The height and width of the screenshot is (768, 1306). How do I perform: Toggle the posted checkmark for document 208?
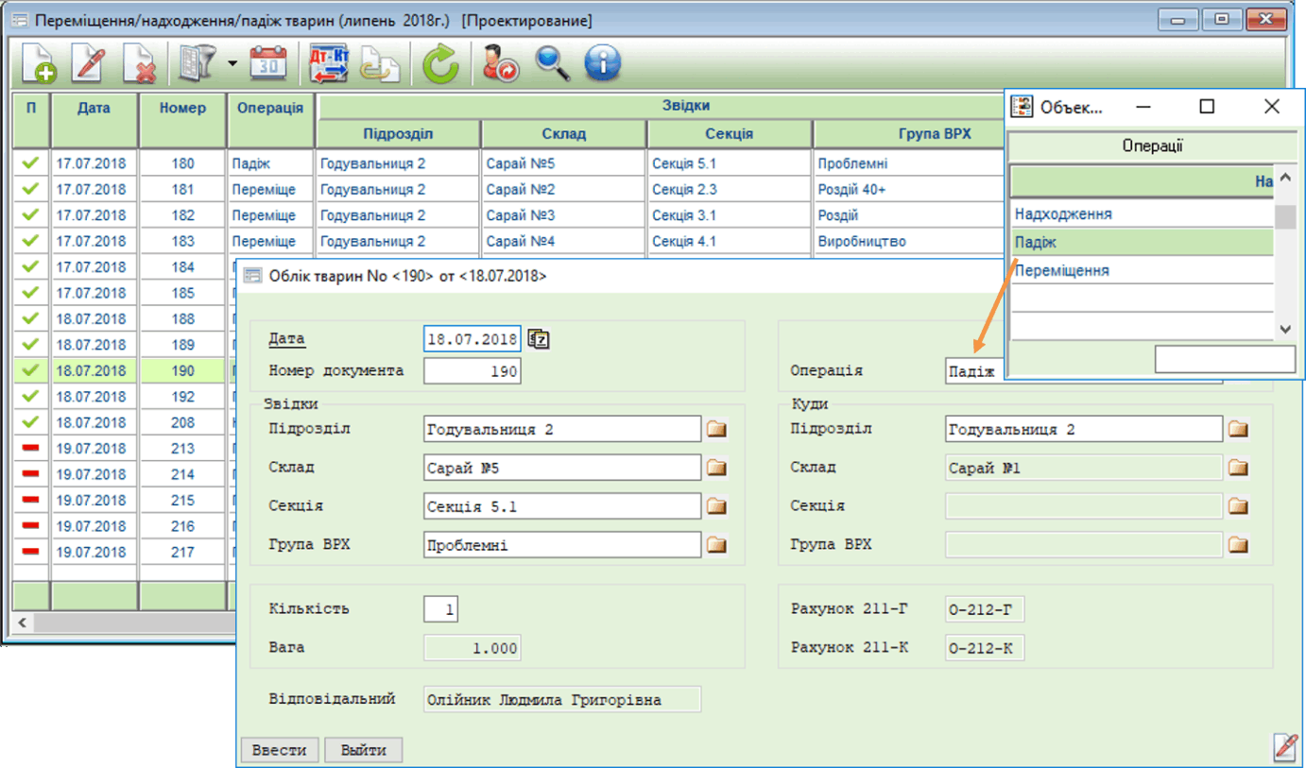click(30, 422)
